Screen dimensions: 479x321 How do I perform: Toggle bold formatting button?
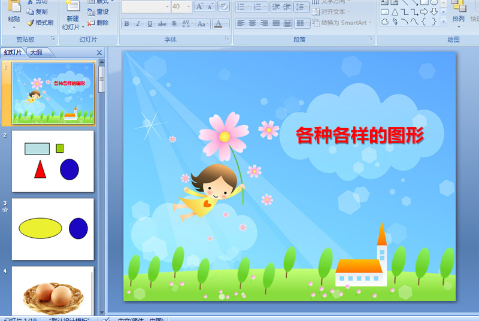pyautogui.click(x=126, y=23)
